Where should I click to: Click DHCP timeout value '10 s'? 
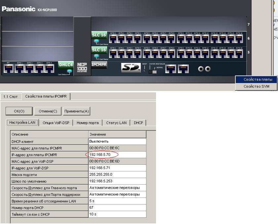coord(117,214)
